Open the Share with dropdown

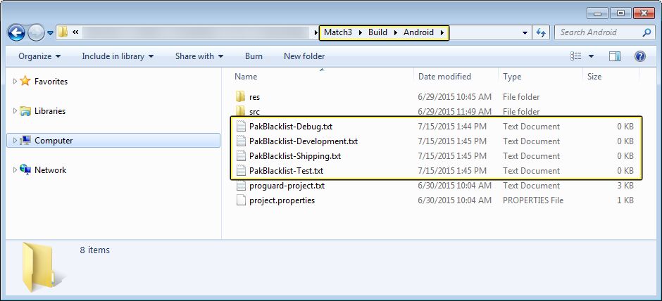[199, 56]
